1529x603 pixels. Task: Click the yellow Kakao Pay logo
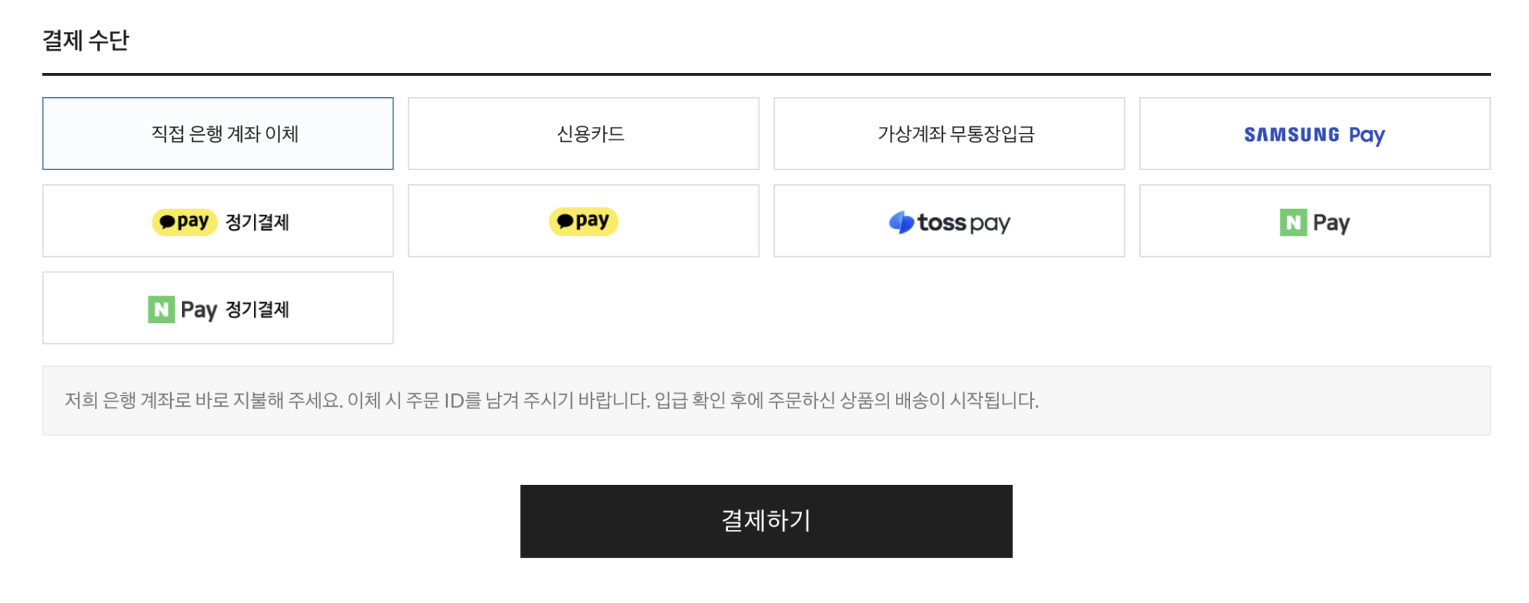(x=583, y=222)
